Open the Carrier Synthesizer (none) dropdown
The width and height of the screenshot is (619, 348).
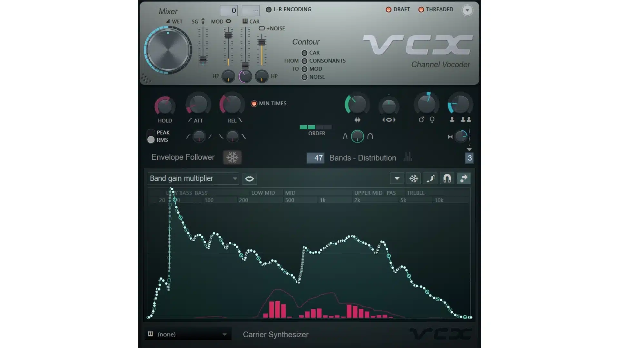(188, 334)
